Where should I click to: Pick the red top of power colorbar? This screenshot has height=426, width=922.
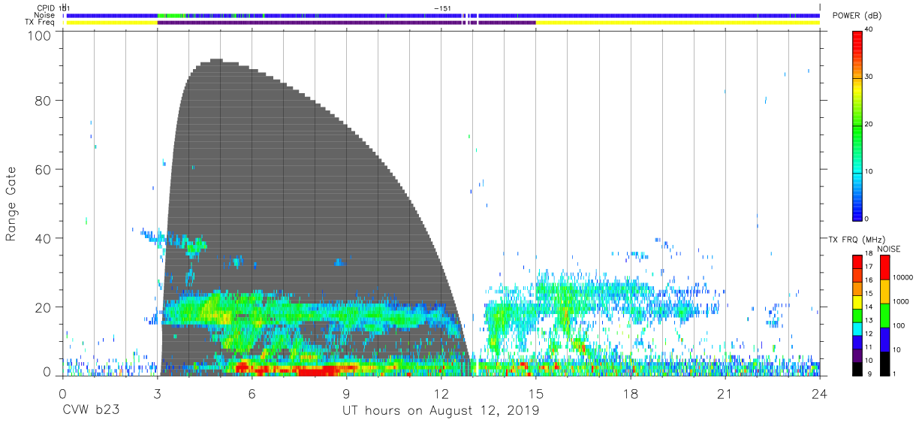857,38
